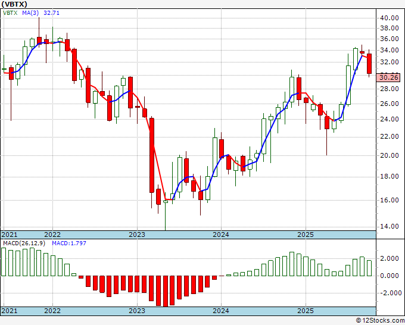Click 2023 on the MACD panel timeline
405x325 pixels.
(x=137, y=311)
